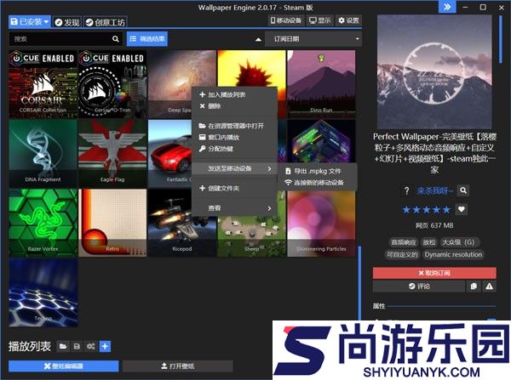511x380 pixels.
Task: Choose 在资源管理器中打开 in context menu
Action: click(x=234, y=126)
